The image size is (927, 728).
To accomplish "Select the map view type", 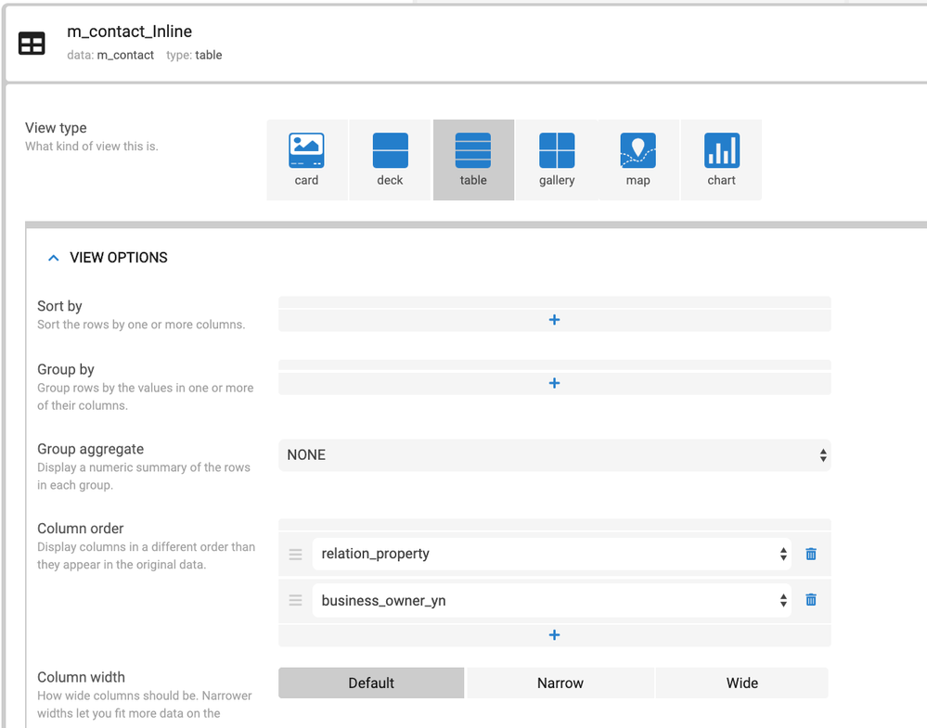I will click(x=638, y=160).
